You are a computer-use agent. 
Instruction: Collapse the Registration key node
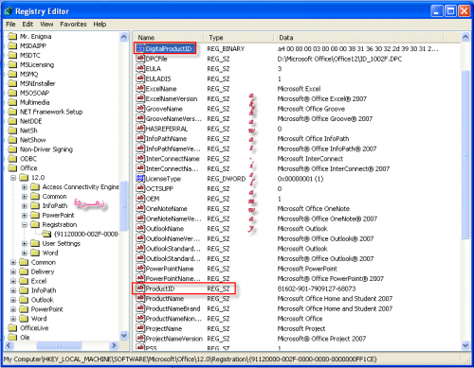(x=25, y=225)
